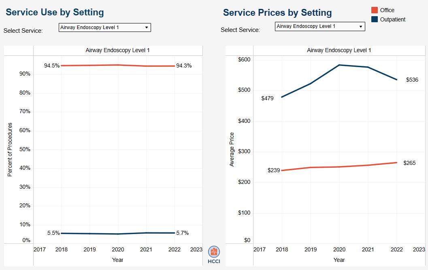Click the Airway Endoscopy Level 1 chart title
The image size is (428, 270).
click(117, 50)
